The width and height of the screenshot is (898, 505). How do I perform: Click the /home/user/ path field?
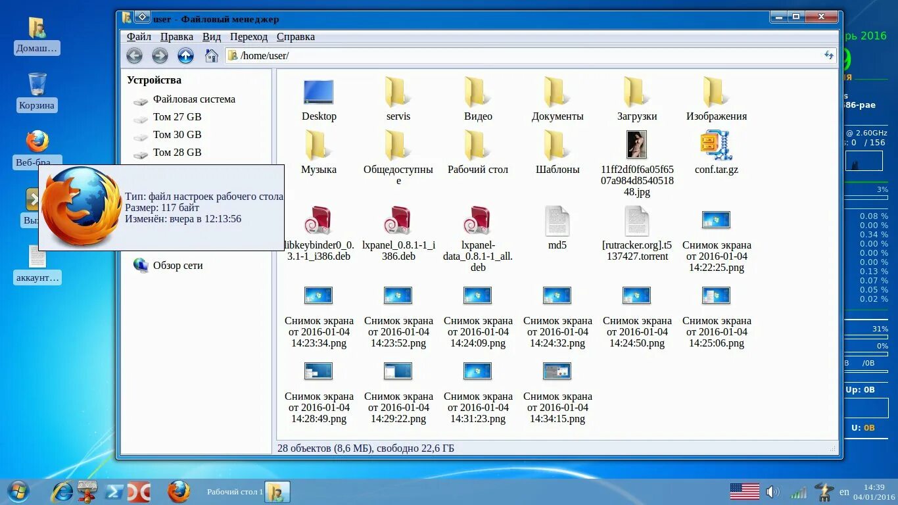[531, 56]
